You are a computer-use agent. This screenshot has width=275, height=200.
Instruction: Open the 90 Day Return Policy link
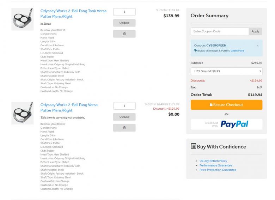point(213,161)
